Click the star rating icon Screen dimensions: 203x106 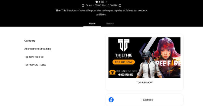click(x=97, y=2)
